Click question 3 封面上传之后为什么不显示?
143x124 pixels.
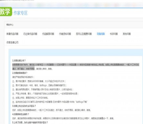coord(24,106)
